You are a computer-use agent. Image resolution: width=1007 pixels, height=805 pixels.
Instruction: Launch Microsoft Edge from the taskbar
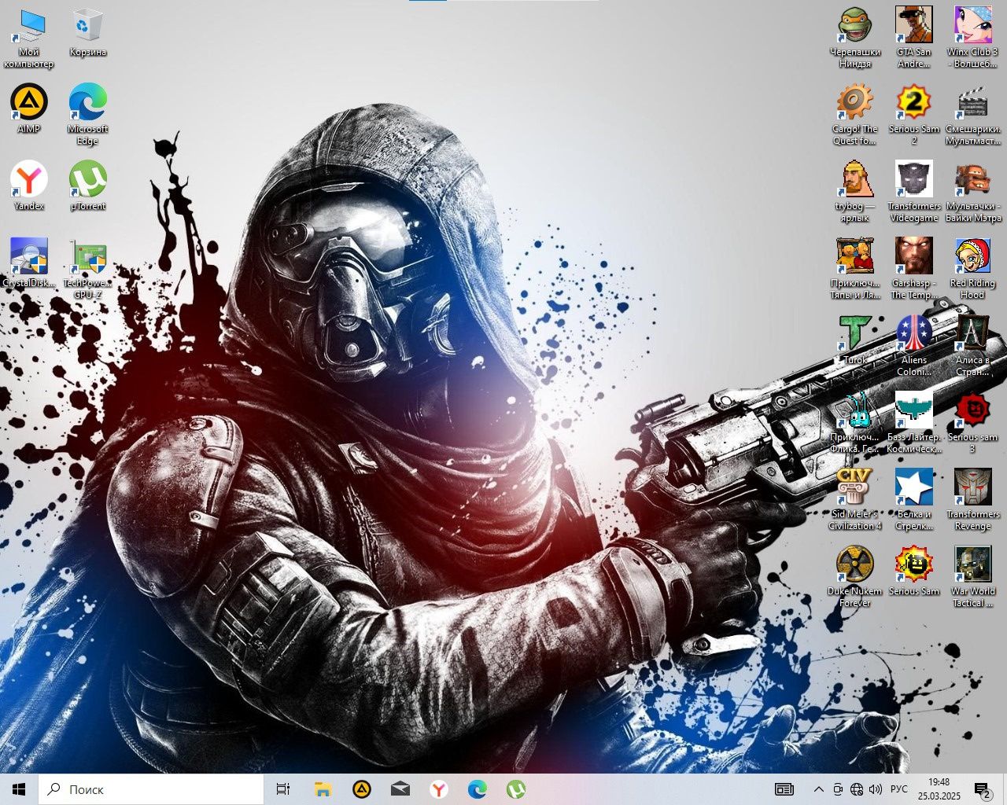478,789
